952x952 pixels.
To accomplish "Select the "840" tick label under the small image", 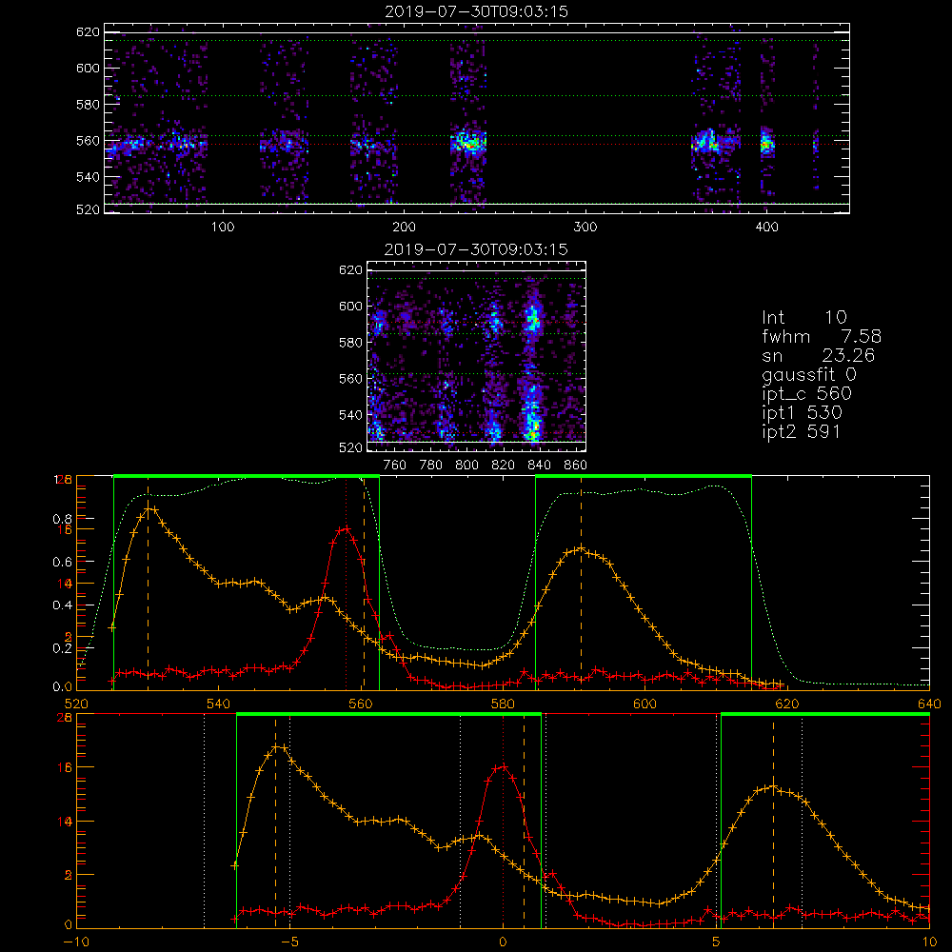I will [539, 466].
